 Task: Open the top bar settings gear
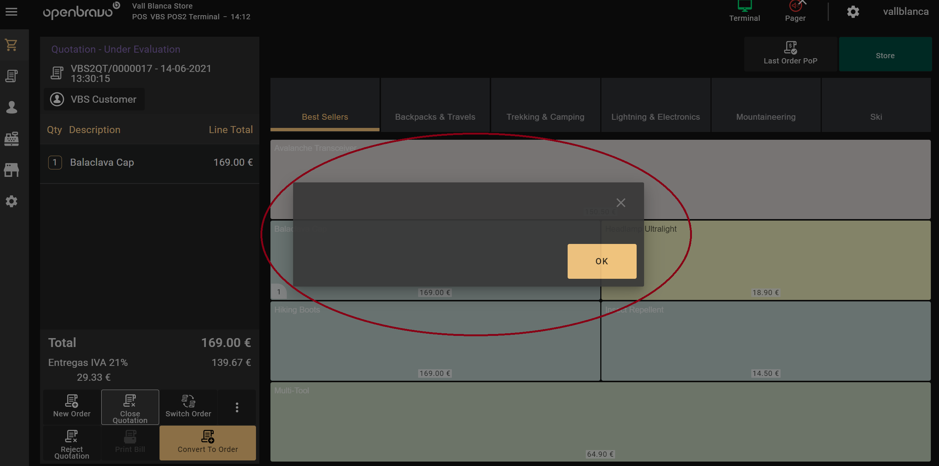tap(853, 12)
